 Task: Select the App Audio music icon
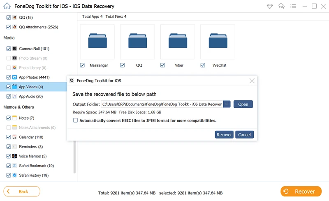(x=14, y=97)
